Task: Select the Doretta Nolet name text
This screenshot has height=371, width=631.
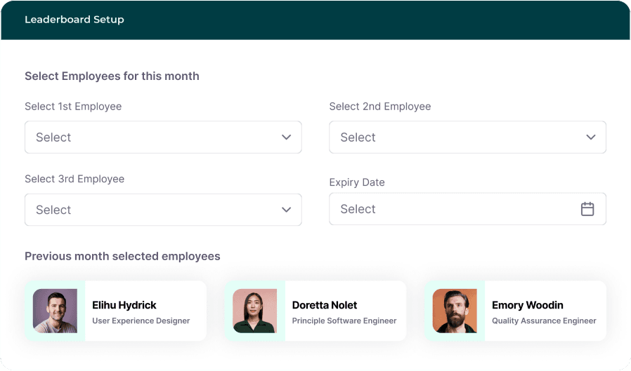Action: click(x=325, y=305)
